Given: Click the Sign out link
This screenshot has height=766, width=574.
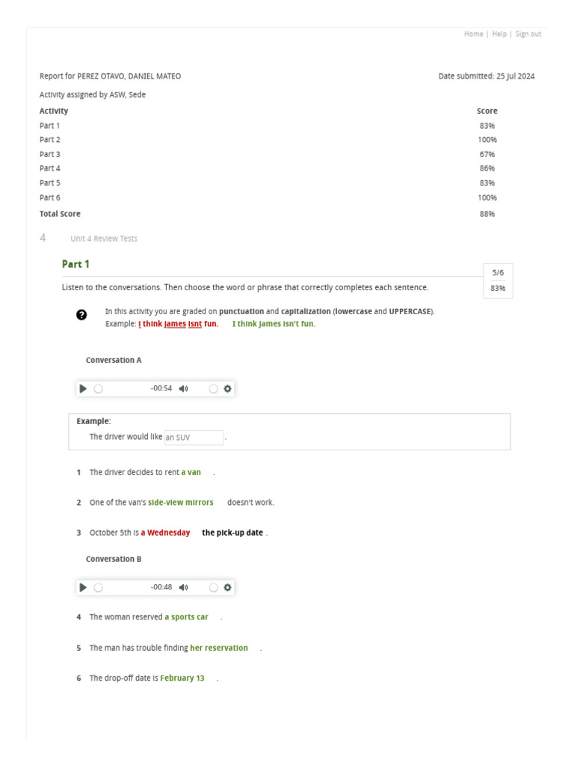Looking at the screenshot, I should 528,34.
